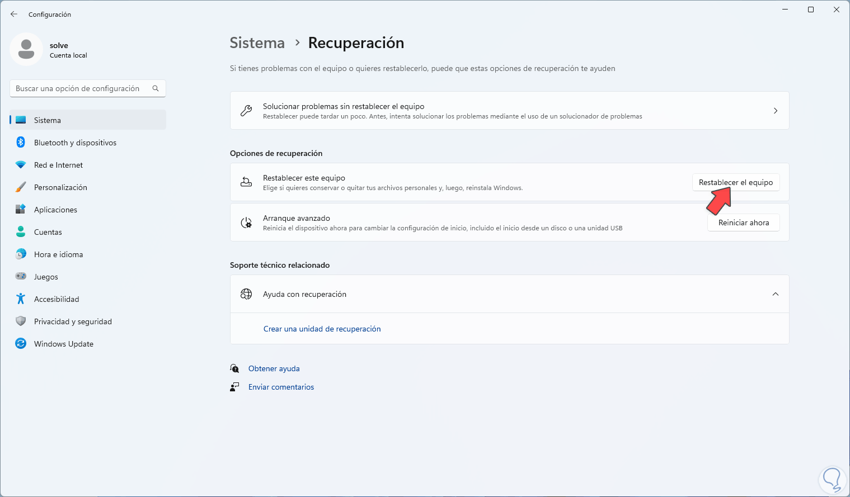The image size is (850, 497).
Task: Click the user profile avatar
Action: [26, 49]
